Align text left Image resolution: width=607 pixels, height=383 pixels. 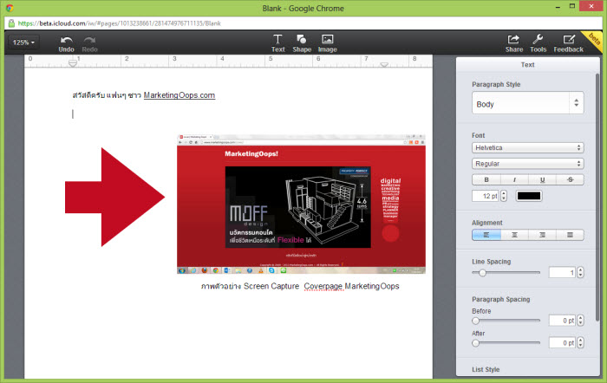(486, 235)
